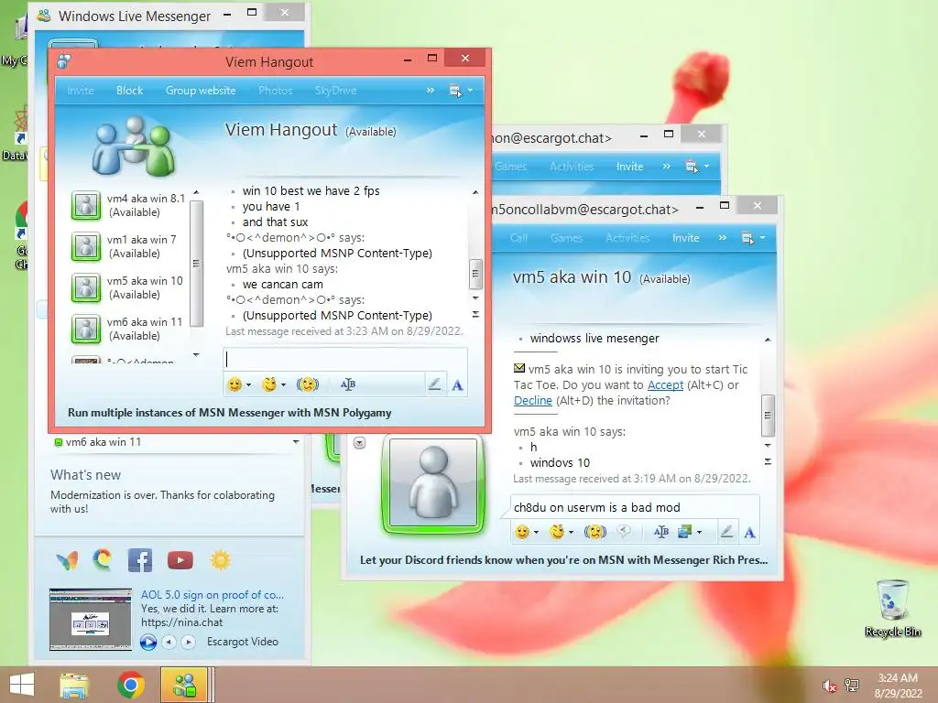
Task: Switch to handwriting in vm5 chat window
Action: click(x=726, y=532)
